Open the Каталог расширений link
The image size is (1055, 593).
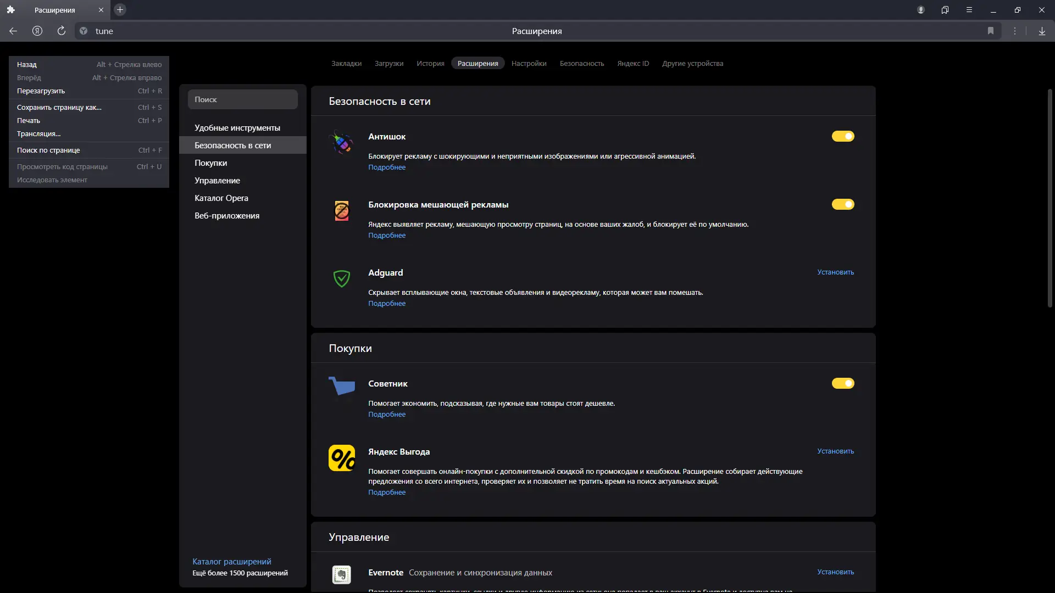point(231,562)
